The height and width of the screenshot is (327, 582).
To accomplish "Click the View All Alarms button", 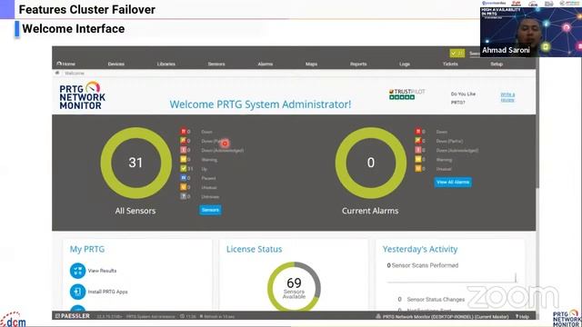I will click(453, 182).
